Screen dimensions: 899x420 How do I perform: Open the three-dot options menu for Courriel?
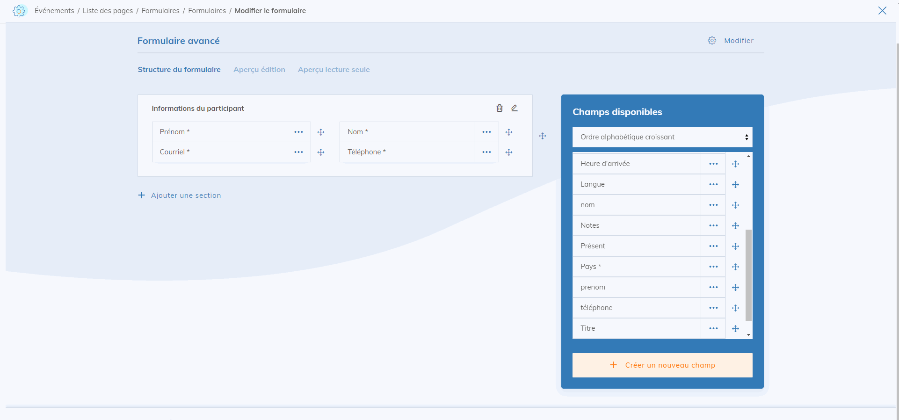click(x=298, y=152)
